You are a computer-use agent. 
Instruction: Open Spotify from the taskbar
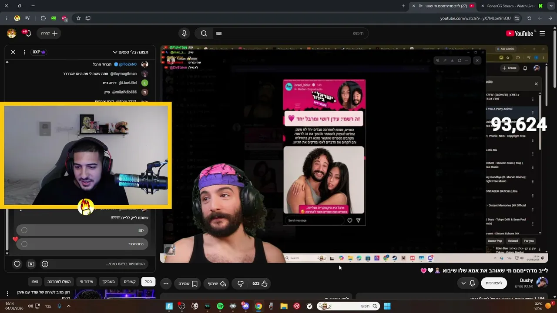coord(220,306)
